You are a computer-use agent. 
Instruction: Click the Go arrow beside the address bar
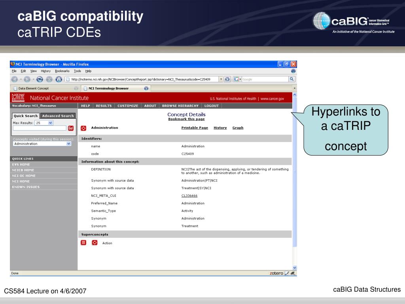[x=227, y=79]
